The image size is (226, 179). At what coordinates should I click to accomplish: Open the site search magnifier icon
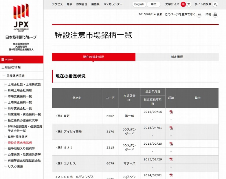click(215, 4)
